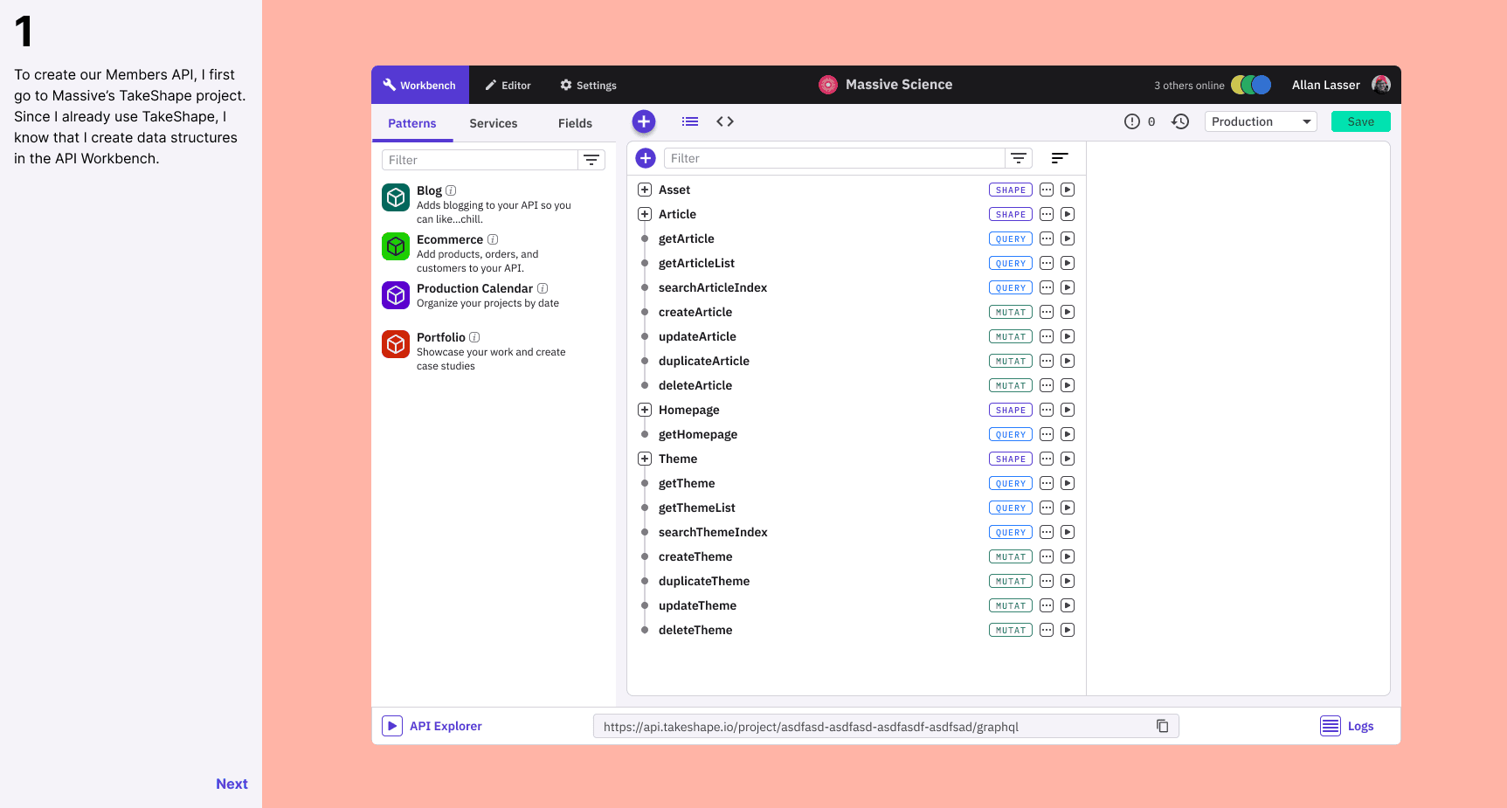Select the Patterns tab
Viewport: 1507px width, 808px height.
[412, 123]
